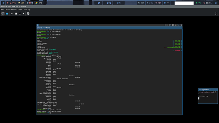Image resolution: width=219 pixels, height=123 pixels.
Task: Open the Virtual Machine menu
Action: 11,10
